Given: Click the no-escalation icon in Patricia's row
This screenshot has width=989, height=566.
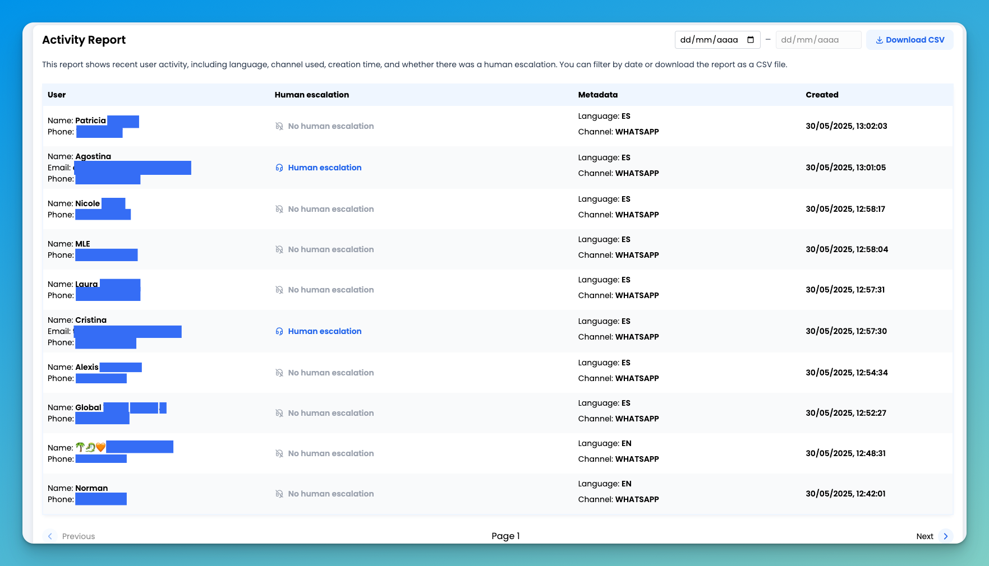Looking at the screenshot, I should click(279, 126).
